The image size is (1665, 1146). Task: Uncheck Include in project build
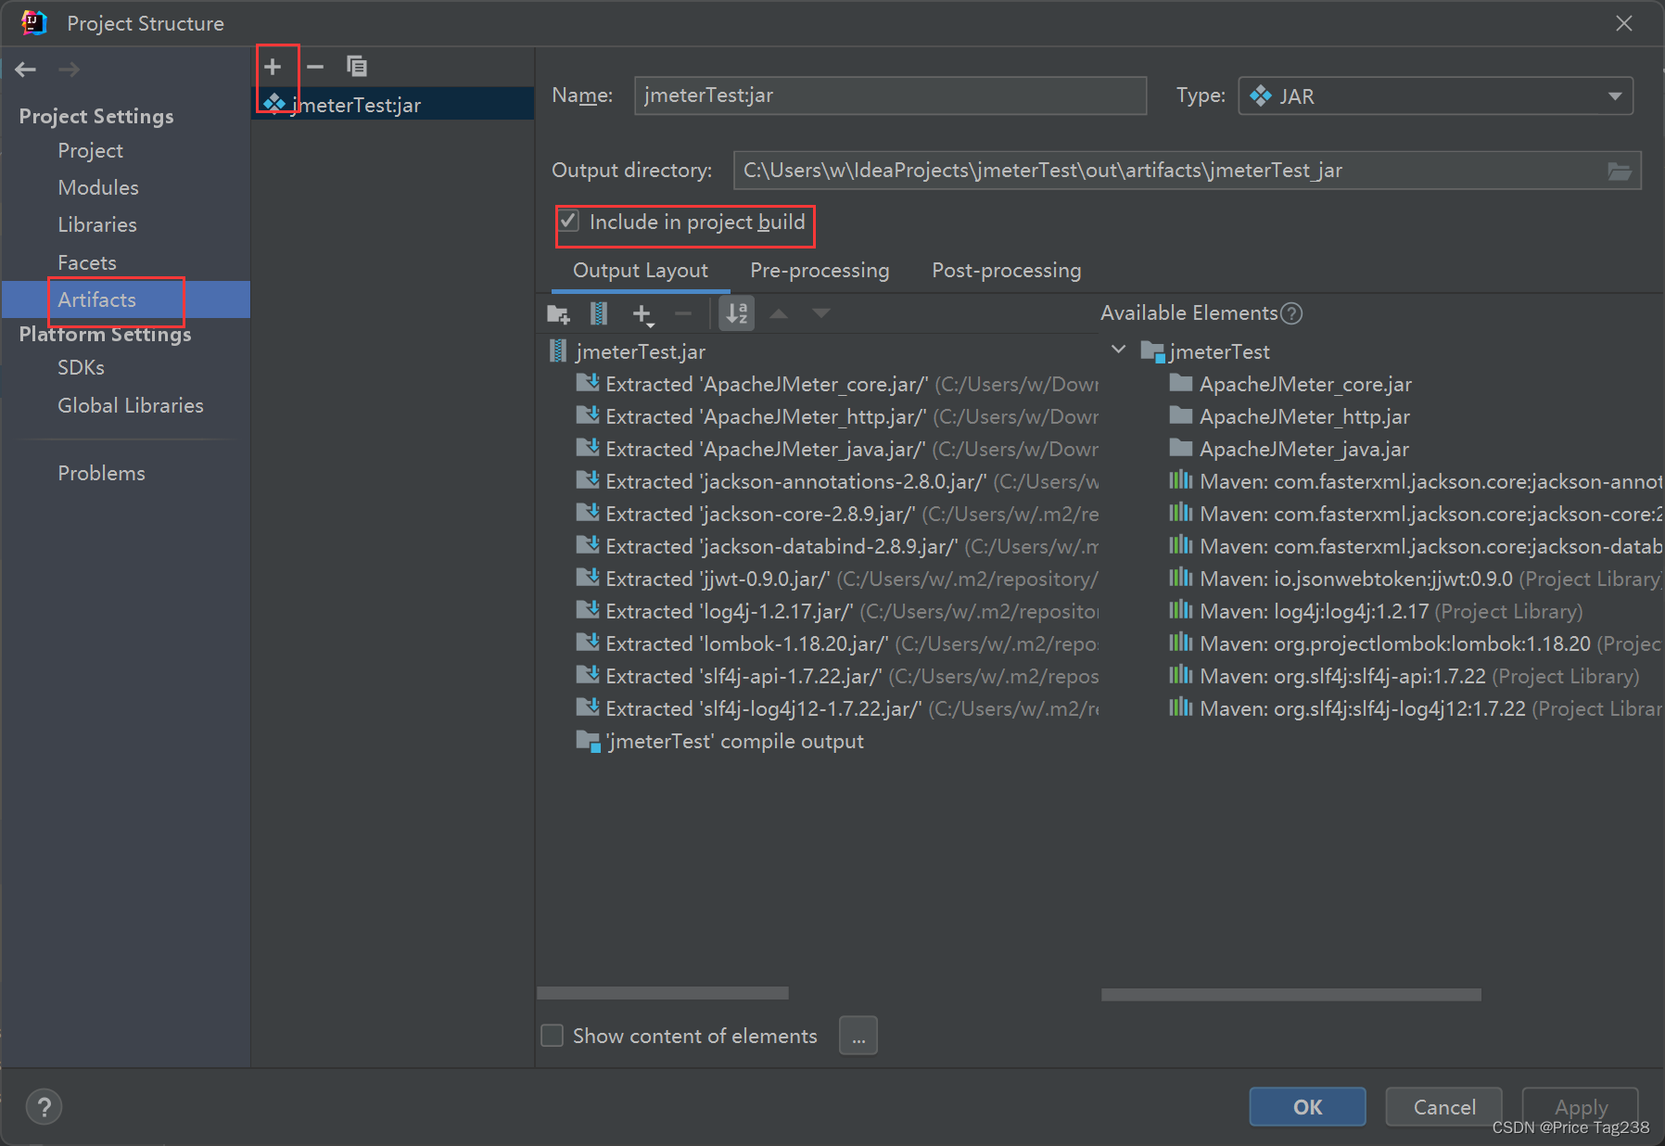tap(569, 222)
